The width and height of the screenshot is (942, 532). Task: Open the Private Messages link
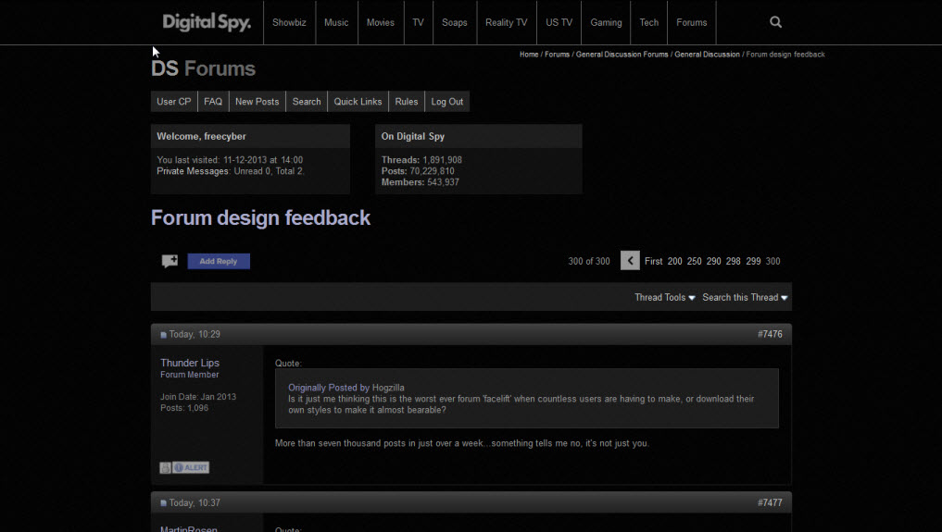193,171
